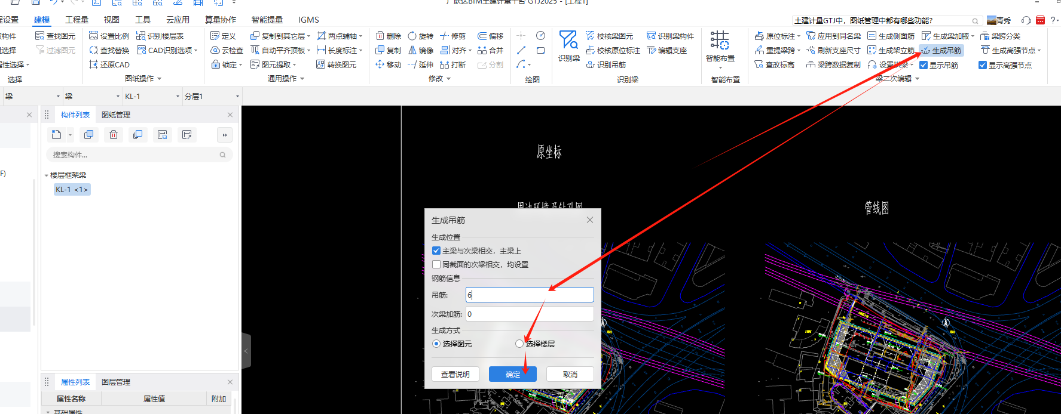
Task: Click 梁跨分类 beam span classification
Action: [1001, 36]
